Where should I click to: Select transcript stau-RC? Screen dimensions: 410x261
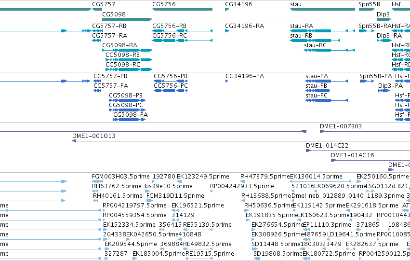tap(316, 45)
